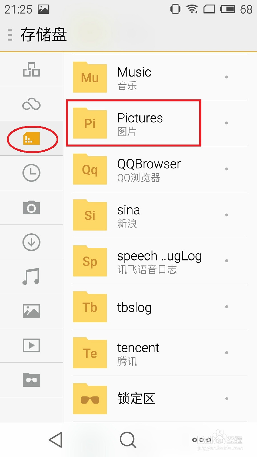Viewport: 257px width, 457px height.
Task: Tap the option dot beside tencent
Action: tap(226, 353)
